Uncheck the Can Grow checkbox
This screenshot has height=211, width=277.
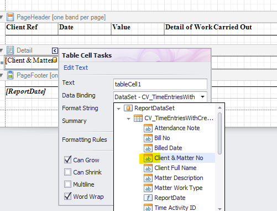(67, 160)
